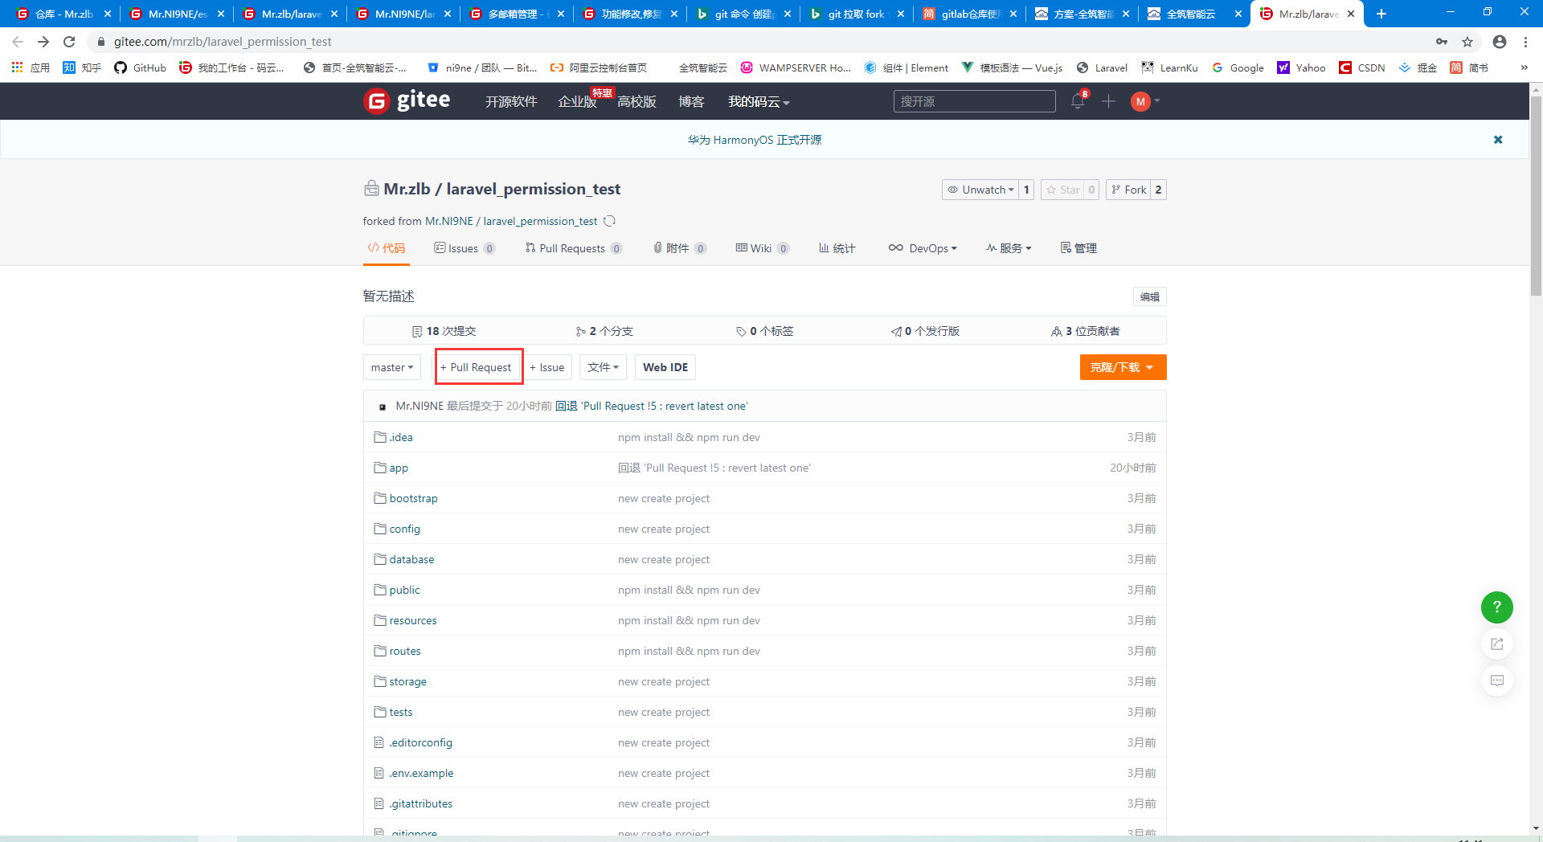Expand the master branch selector
This screenshot has height=842, width=1543.
coord(392,367)
